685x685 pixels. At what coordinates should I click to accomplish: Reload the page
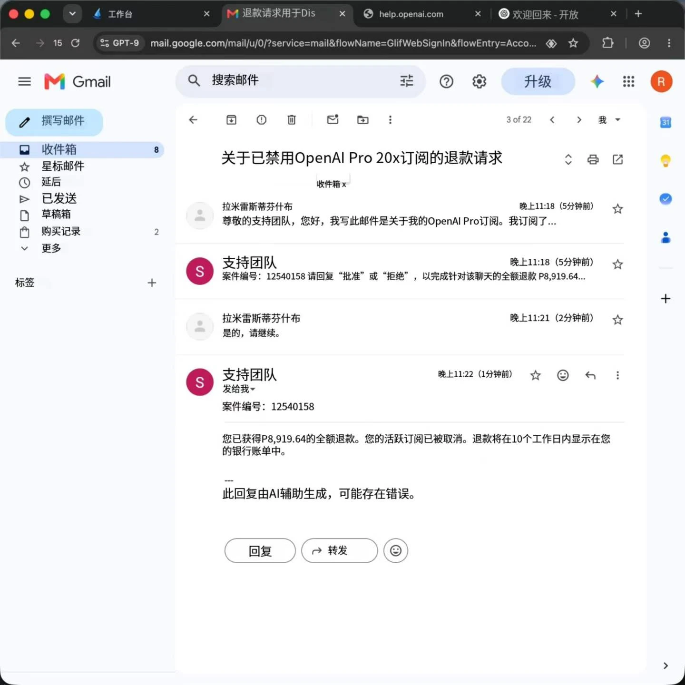(x=75, y=43)
